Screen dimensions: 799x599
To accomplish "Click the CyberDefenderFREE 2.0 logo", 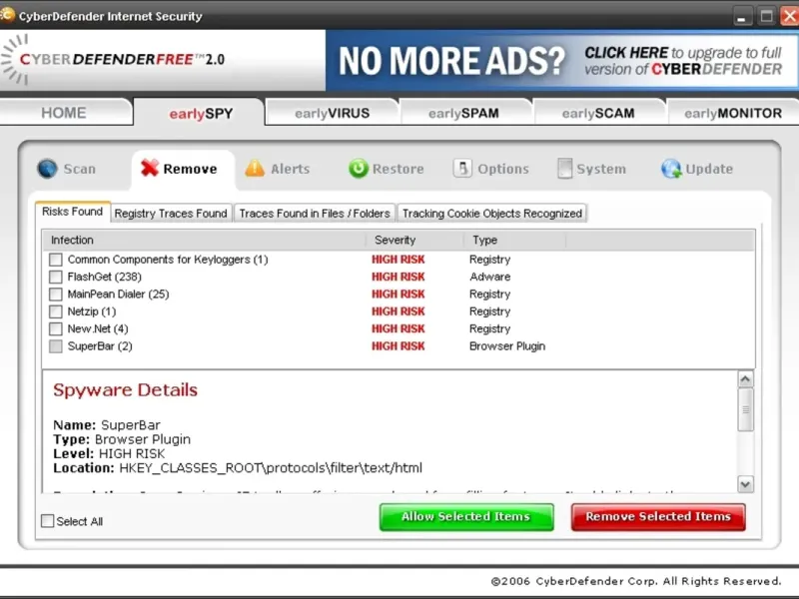I will point(115,60).
